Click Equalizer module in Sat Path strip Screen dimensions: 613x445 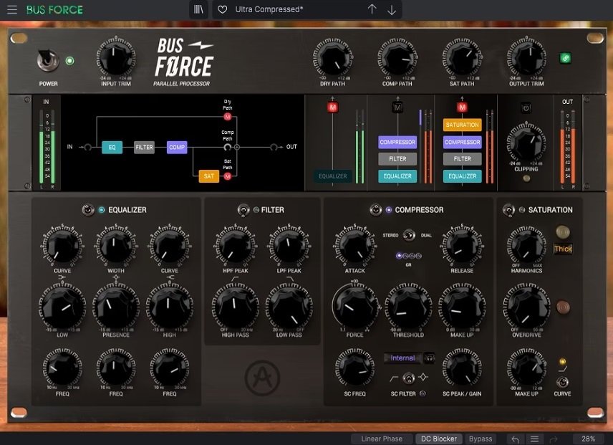[462, 176]
